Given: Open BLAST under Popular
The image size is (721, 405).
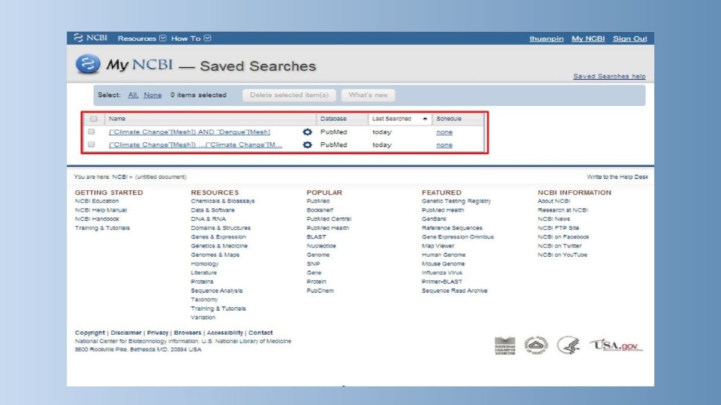Looking at the screenshot, I should click(317, 237).
